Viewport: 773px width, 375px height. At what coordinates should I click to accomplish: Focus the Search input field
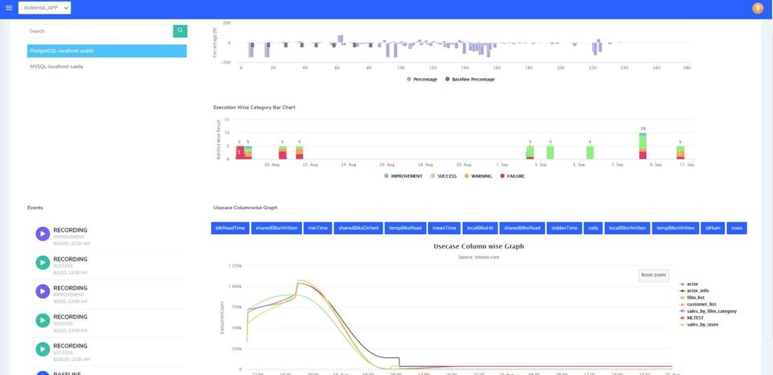point(98,31)
